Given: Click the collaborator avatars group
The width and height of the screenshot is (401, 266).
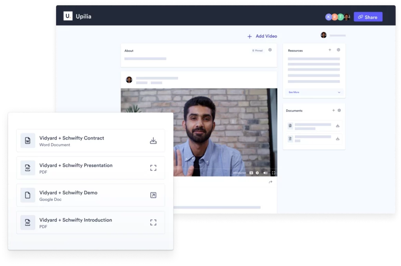Looking at the screenshot, I should (x=337, y=17).
